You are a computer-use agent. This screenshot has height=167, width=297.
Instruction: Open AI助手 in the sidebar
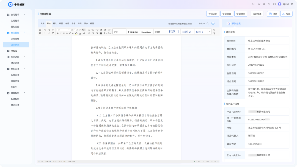point(14,87)
